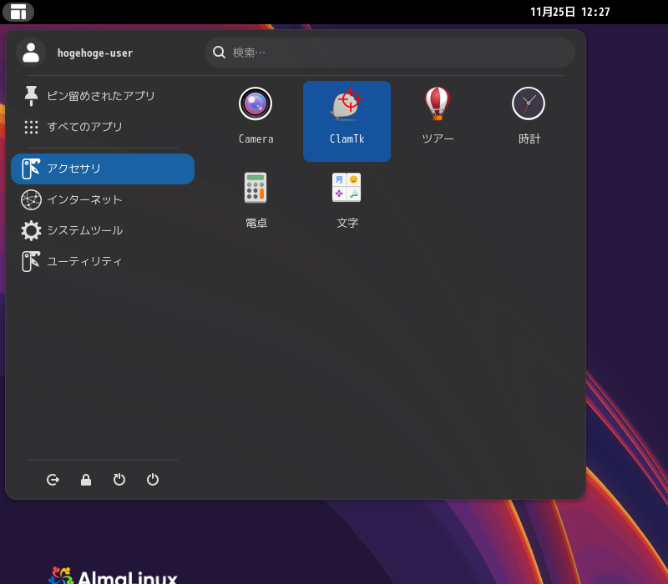The height and width of the screenshot is (584, 668).
Task: Click the log out icon
Action: [x=53, y=480]
